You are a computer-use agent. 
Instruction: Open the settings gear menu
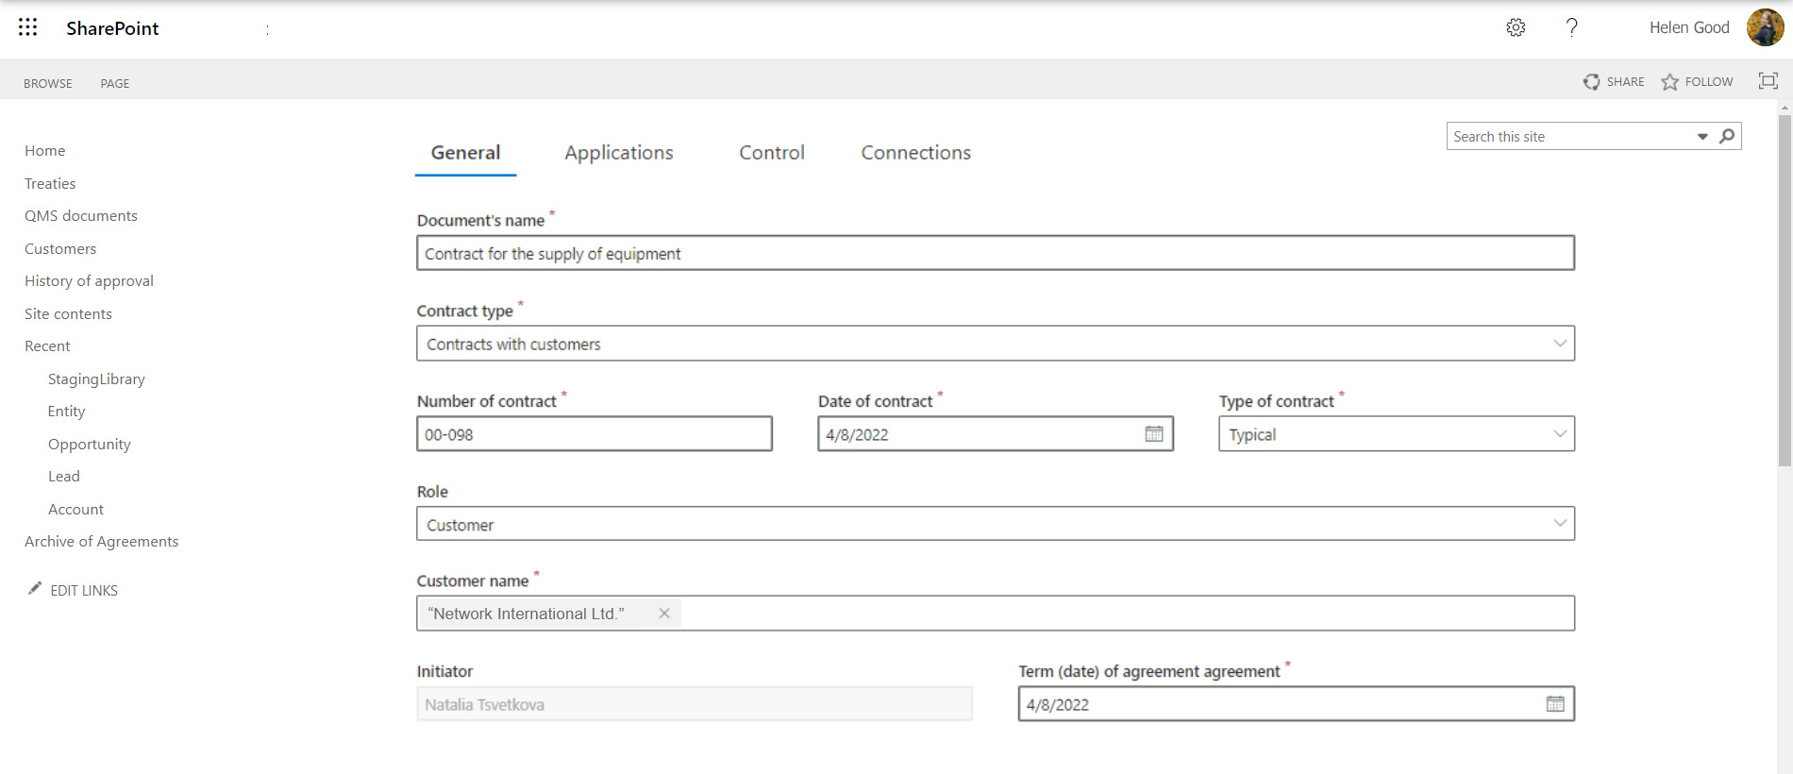pyautogui.click(x=1516, y=27)
